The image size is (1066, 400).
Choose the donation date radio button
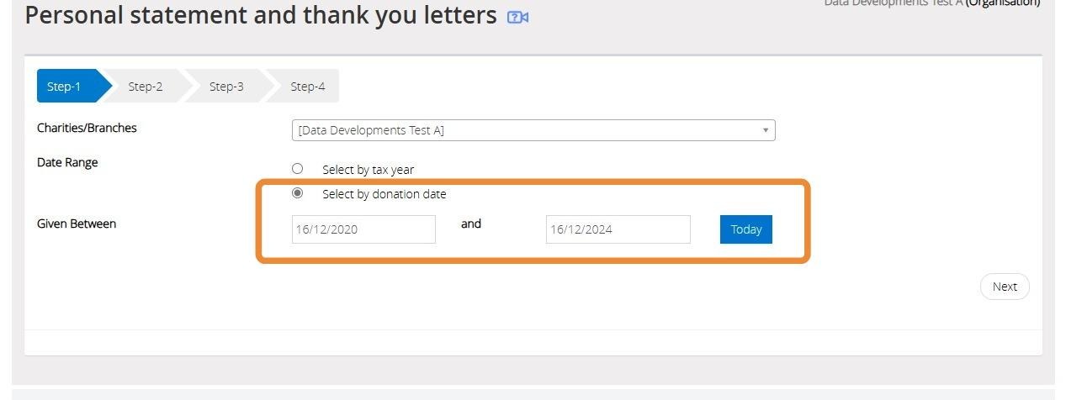pos(297,192)
